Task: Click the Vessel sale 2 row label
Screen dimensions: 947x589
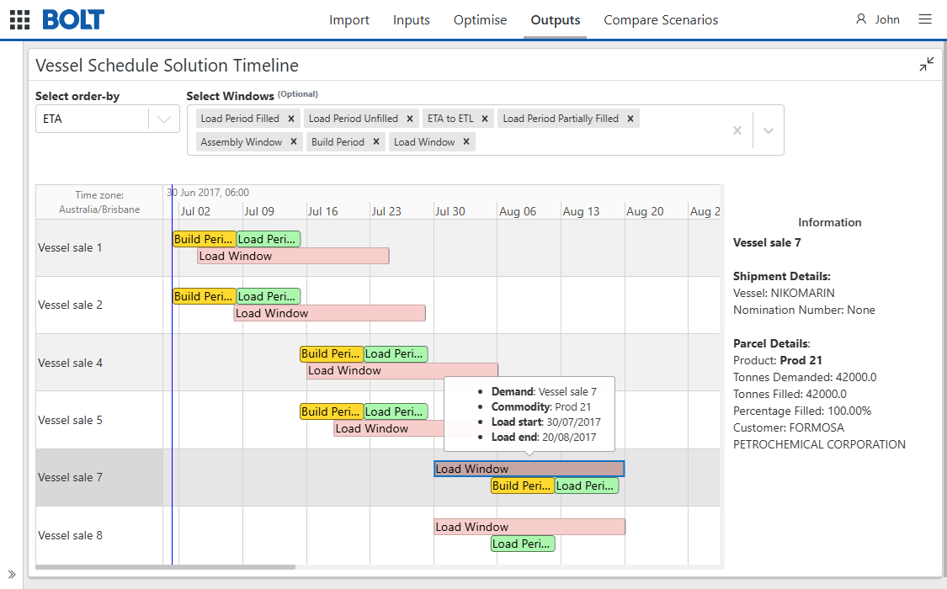Action: [x=70, y=305]
